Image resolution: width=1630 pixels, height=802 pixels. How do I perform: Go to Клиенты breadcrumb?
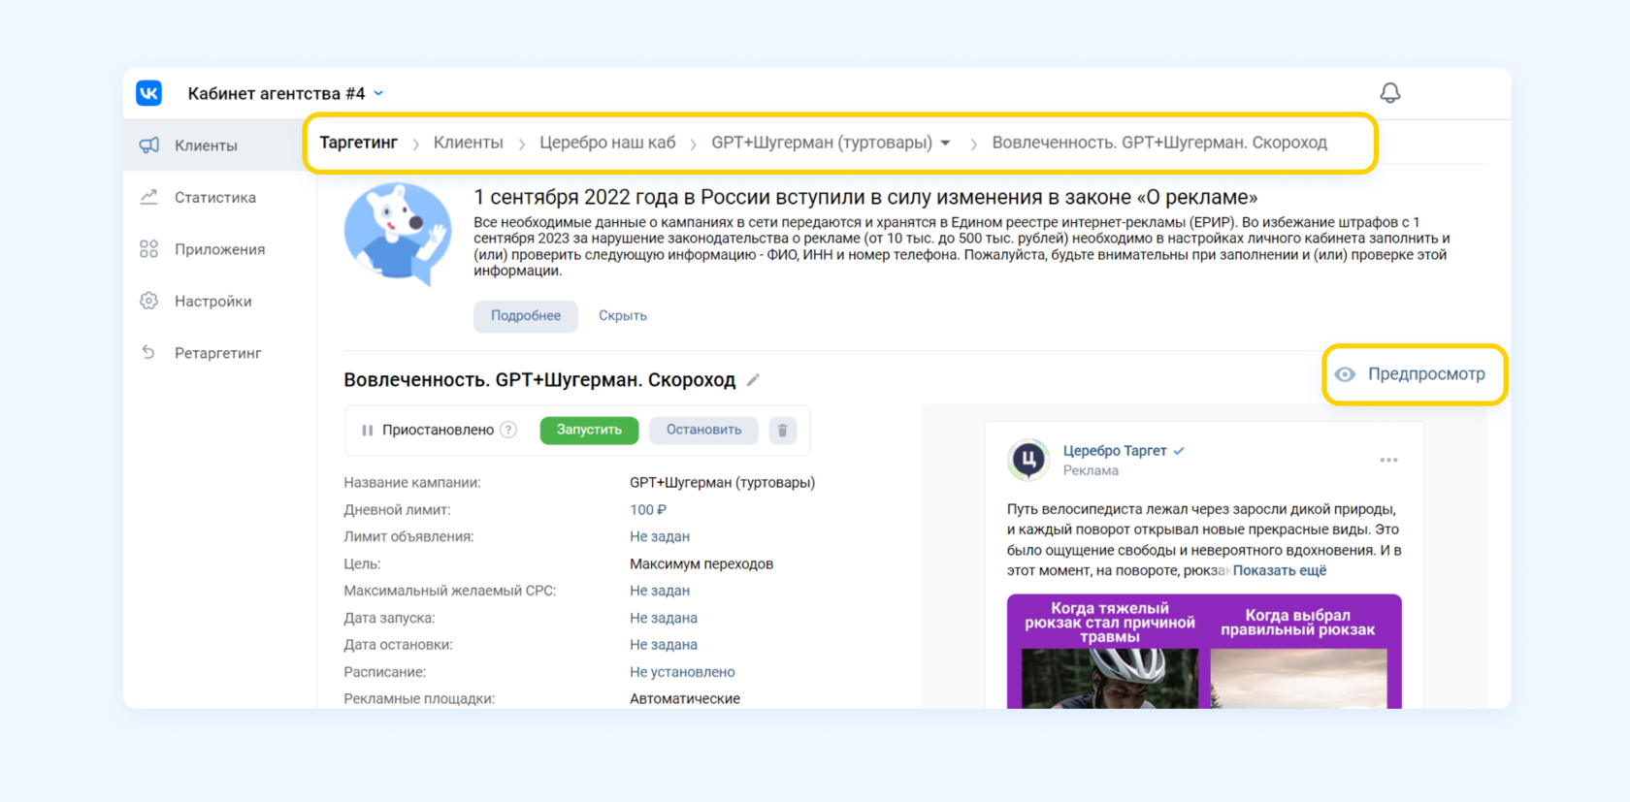[469, 143]
